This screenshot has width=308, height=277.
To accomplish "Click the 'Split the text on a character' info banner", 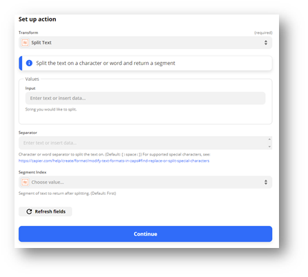I will tap(145, 63).
